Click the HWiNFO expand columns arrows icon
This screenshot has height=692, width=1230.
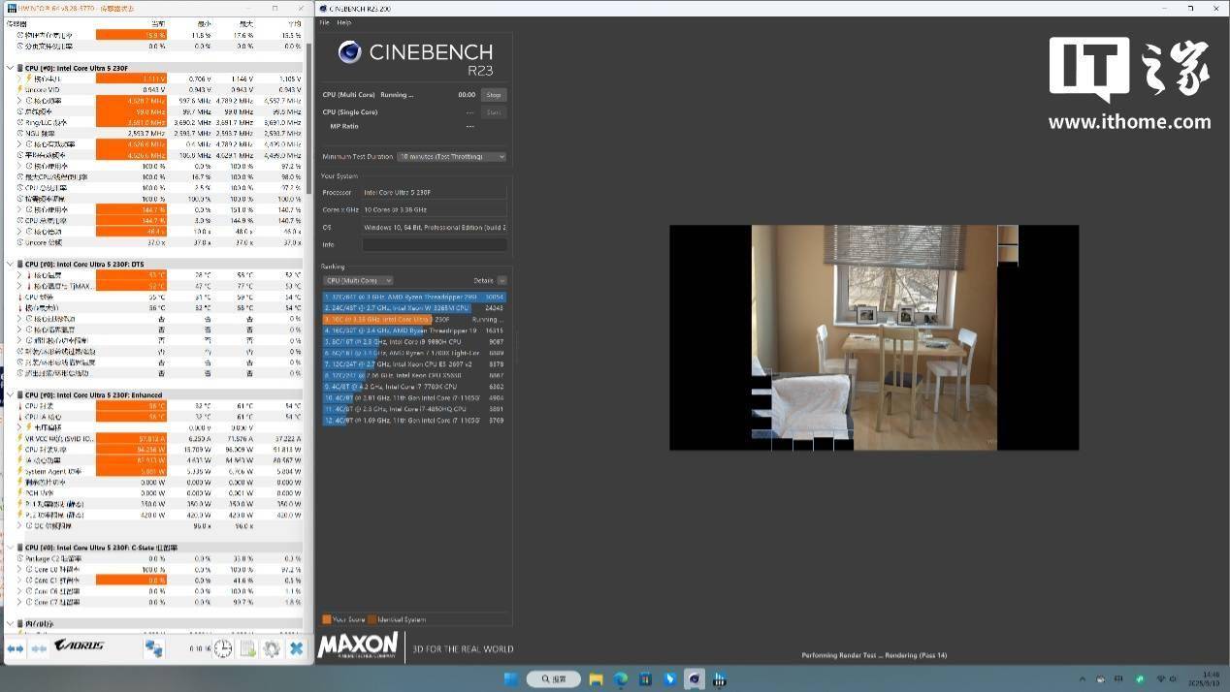tap(16, 648)
